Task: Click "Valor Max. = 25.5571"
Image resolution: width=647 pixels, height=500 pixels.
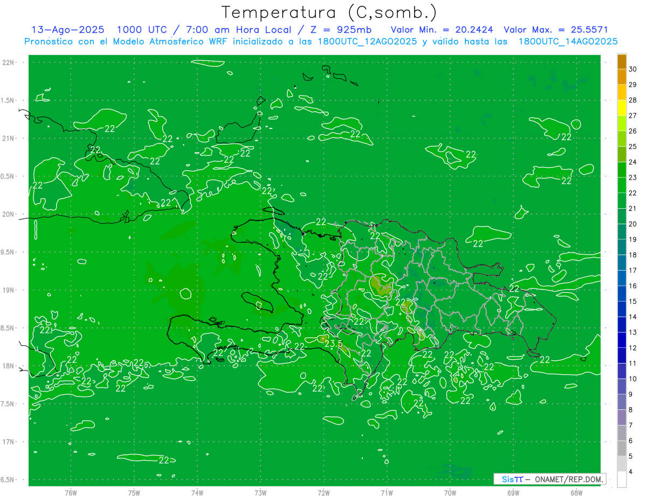Action: 555,30
